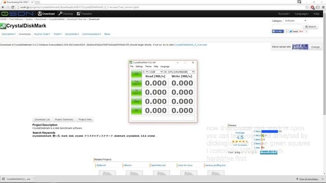This screenshot has height=183, width=326.
Task: Open Pastebin in the OSDN top bar
Action: [x=85, y=14]
